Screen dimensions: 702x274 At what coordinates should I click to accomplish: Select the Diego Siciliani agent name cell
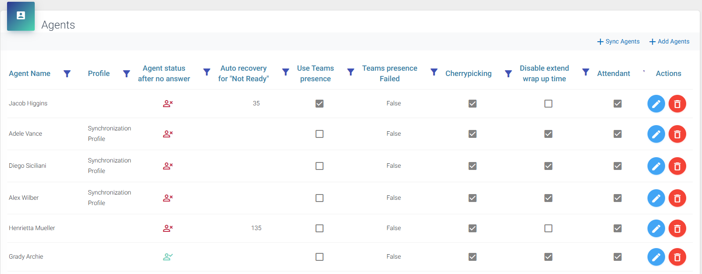pyautogui.click(x=28, y=166)
